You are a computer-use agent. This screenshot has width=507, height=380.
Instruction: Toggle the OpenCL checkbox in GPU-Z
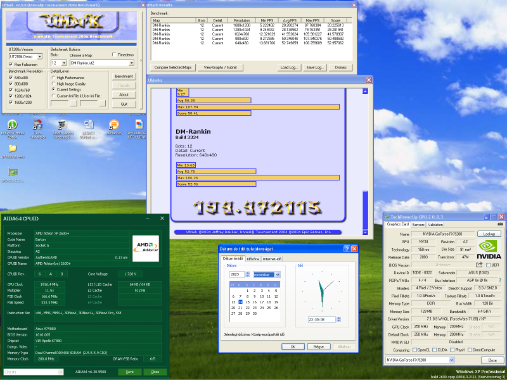(x=415, y=350)
